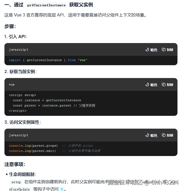Open citation reference badge 1
The image size is (184, 191).
(x=62, y=189)
